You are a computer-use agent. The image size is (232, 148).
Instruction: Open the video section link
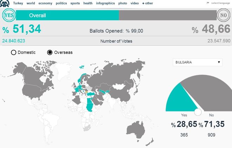(x=134, y=3)
